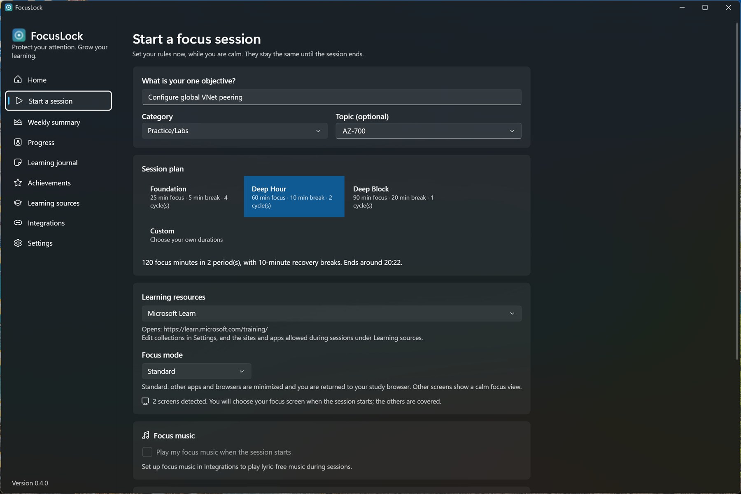This screenshot has width=741, height=494.
Task: Open the Category dropdown showing Practice/Labs
Action: coord(235,131)
